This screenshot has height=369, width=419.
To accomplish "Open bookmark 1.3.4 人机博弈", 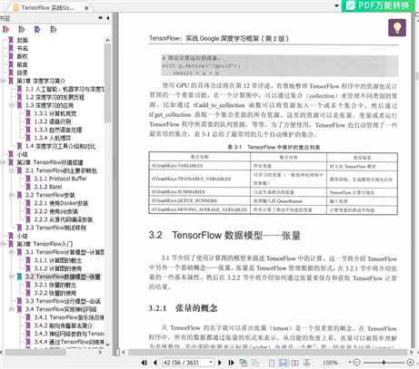I will tap(53, 138).
